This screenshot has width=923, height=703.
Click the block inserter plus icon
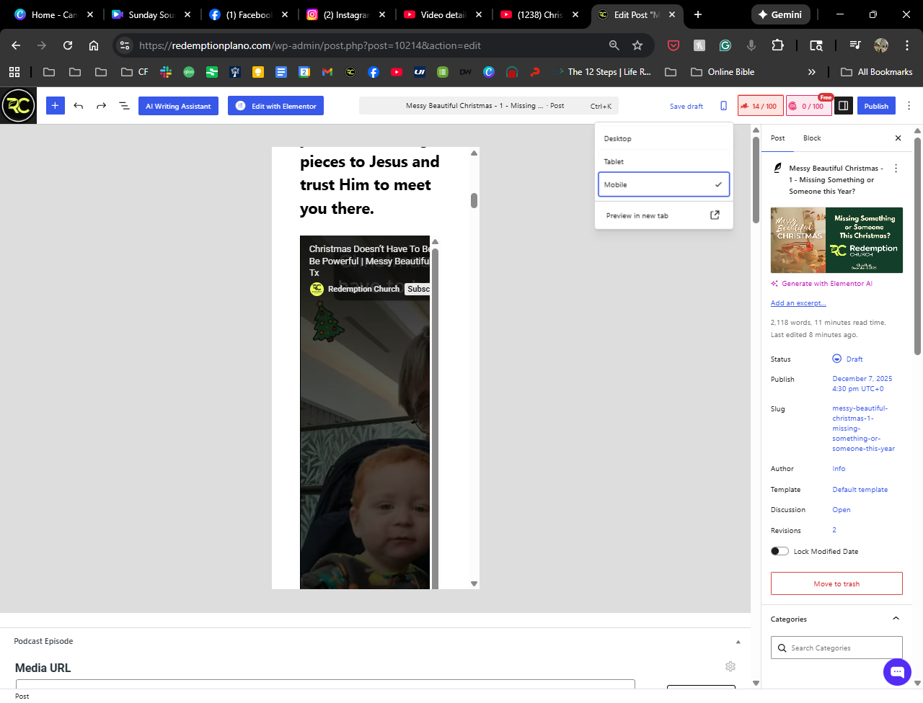(x=55, y=106)
